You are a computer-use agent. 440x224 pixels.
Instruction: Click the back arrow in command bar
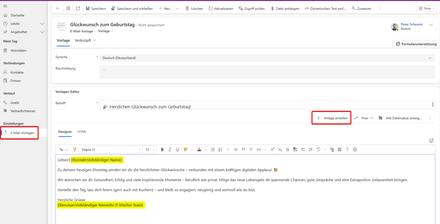coord(58,9)
